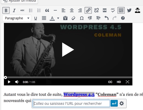143x110 pixels.
Task: Click the paste as text clipboard icon
Action: (65, 18)
